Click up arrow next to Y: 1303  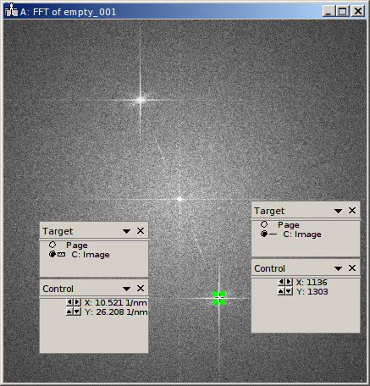click(281, 291)
